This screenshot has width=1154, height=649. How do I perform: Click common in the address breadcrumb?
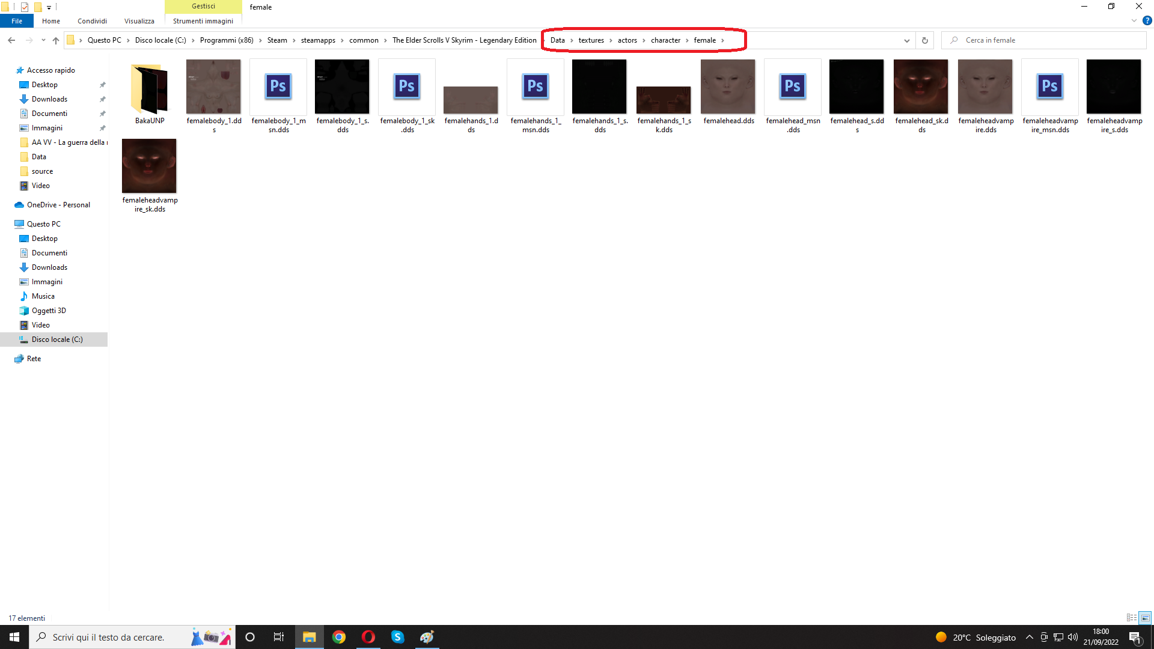(364, 40)
